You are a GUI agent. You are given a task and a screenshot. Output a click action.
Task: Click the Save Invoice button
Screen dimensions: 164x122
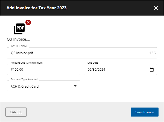[x=145, y=112]
